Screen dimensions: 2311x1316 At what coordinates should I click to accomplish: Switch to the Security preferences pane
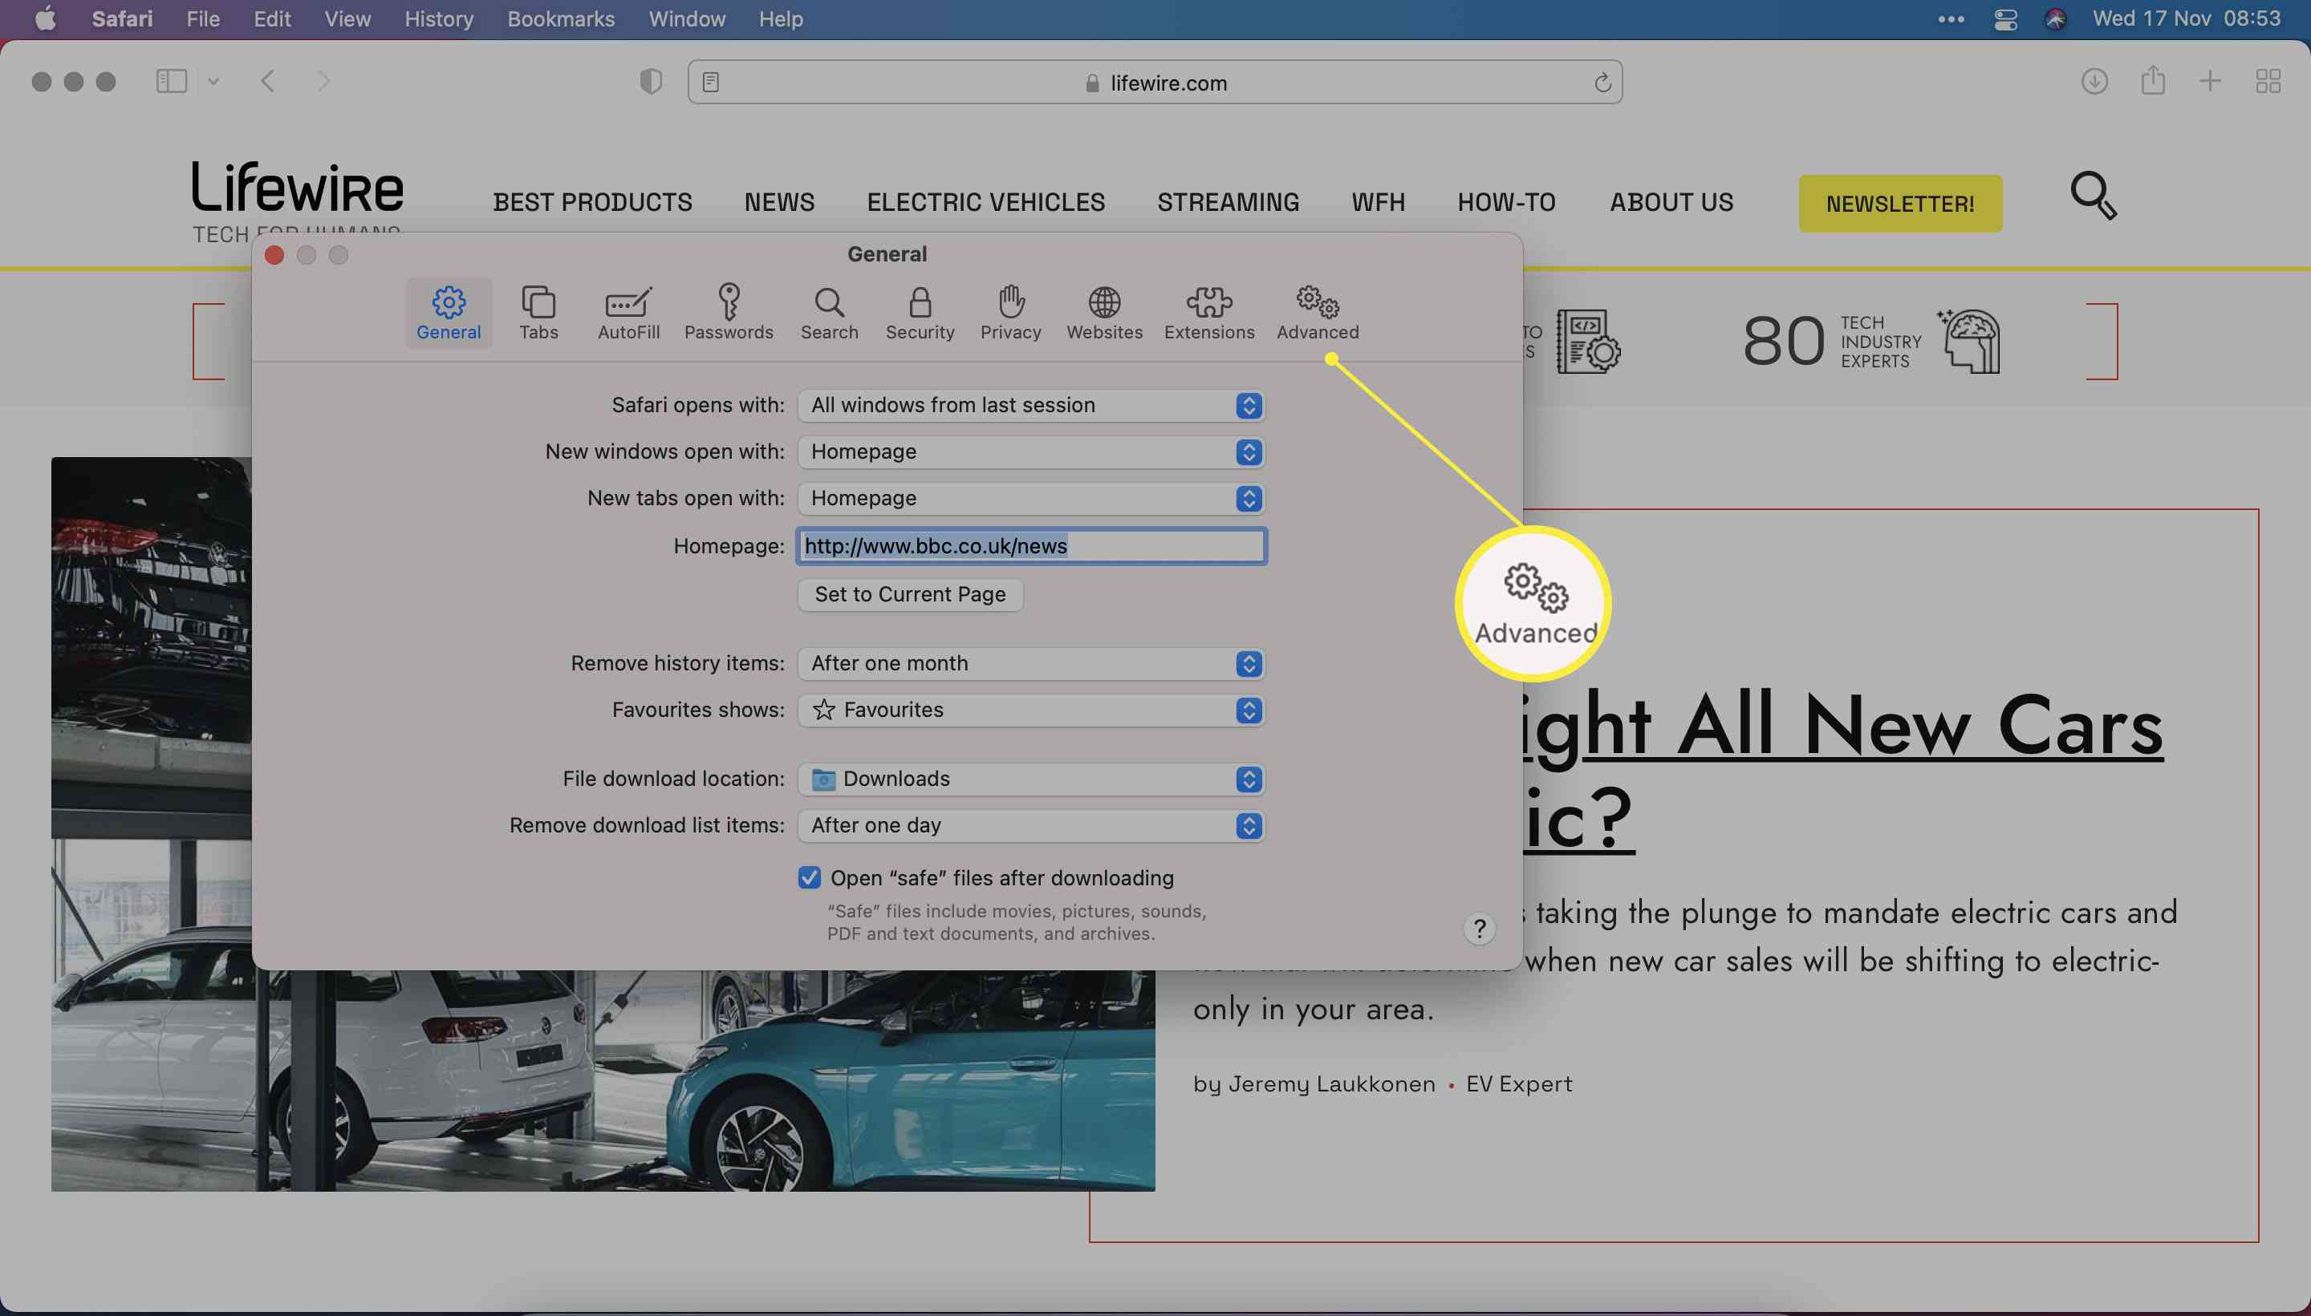coord(920,314)
